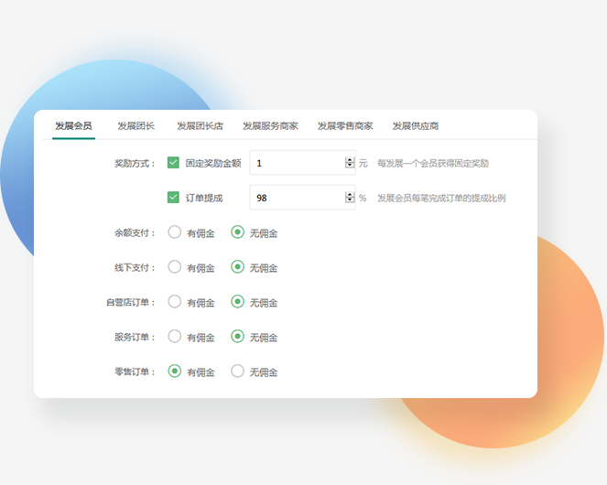Image resolution: width=607 pixels, height=485 pixels.
Task: Choose 有佣金 for 线下支付
Action: 175,266
